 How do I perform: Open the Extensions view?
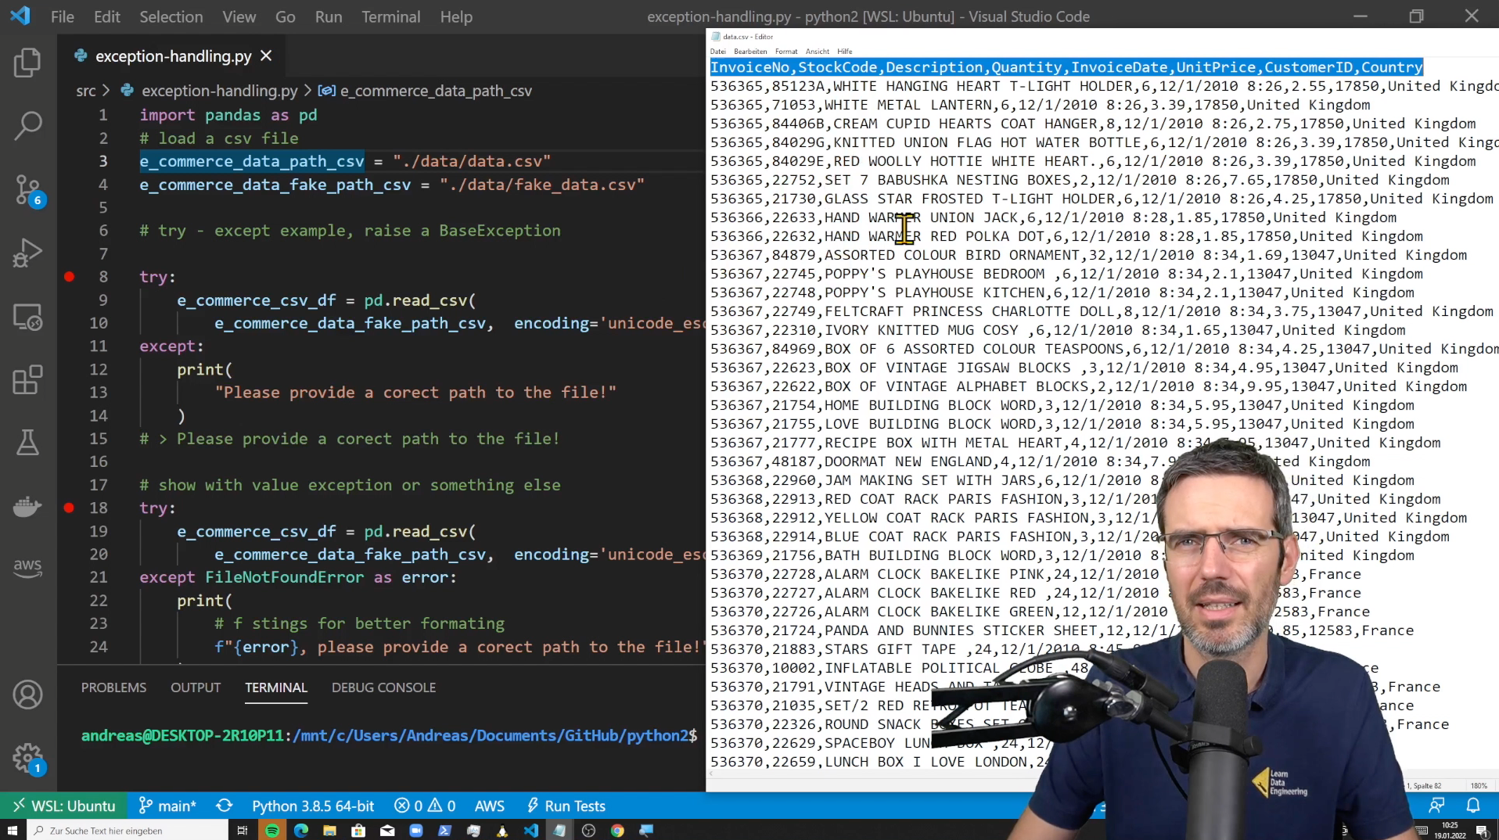pos(27,380)
